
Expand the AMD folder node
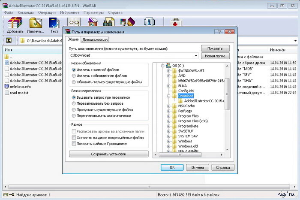(168, 76)
